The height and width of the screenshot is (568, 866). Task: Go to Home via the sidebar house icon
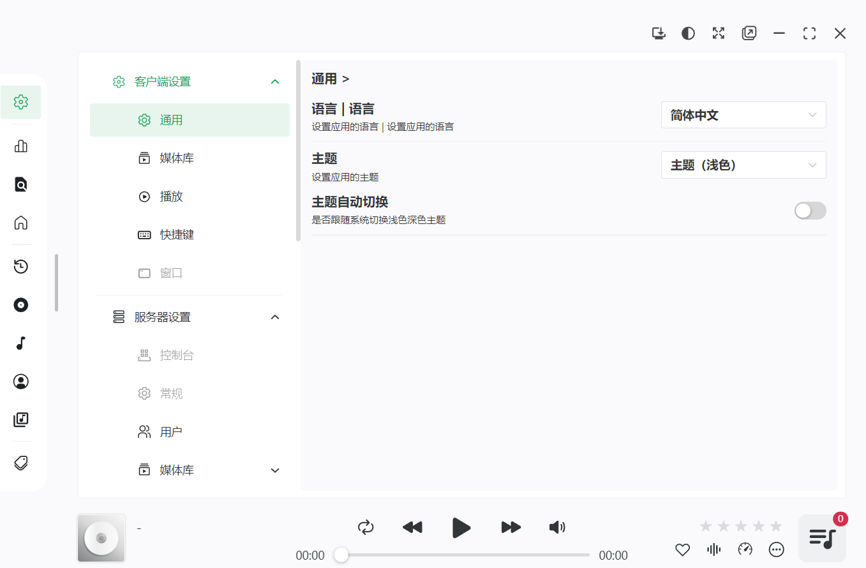coord(21,222)
